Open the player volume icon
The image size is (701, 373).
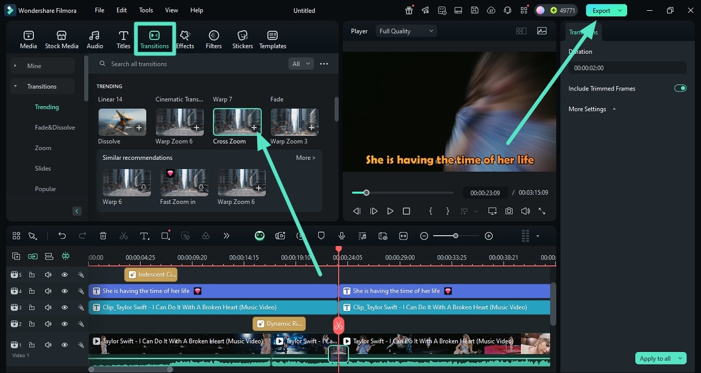tap(525, 212)
